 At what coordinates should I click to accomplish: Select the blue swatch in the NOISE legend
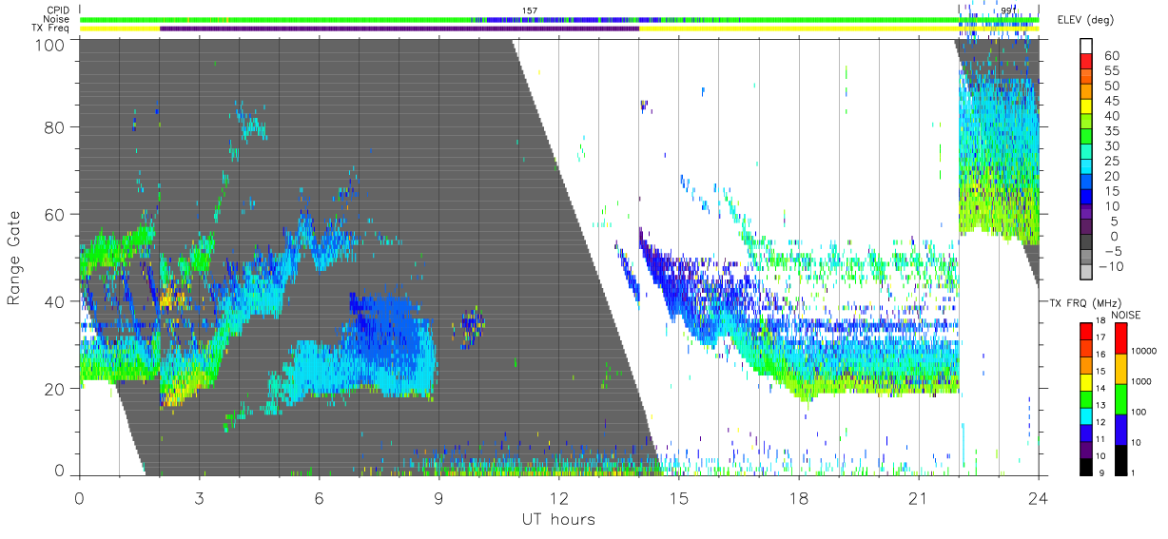click(x=1123, y=429)
